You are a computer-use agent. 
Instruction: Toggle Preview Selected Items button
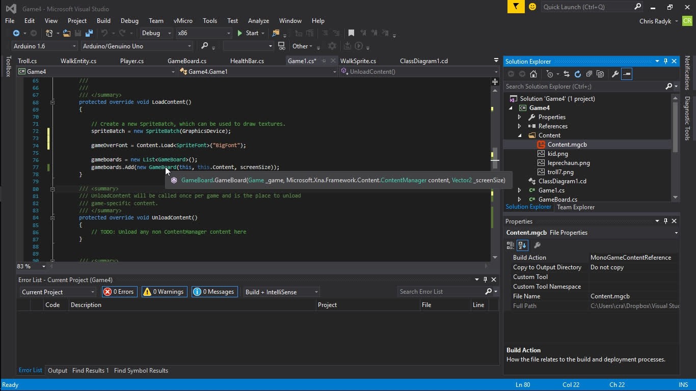(627, 74)
